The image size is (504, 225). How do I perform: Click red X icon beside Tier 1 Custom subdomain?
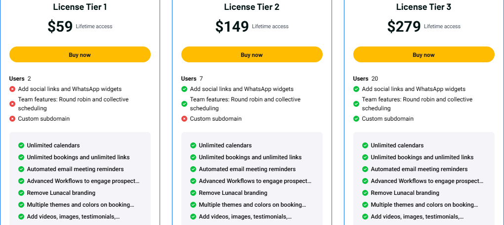12,119
